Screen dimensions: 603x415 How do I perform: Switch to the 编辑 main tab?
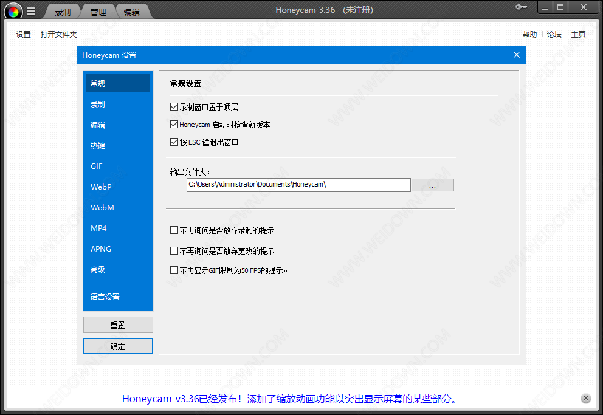[x=131, y=12]
